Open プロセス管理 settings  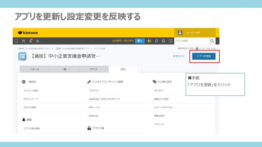[29, 107]
